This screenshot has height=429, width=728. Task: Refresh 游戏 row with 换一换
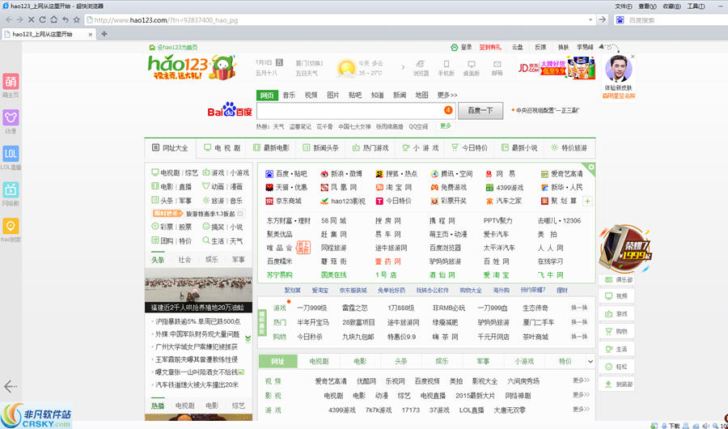[579, 308]
